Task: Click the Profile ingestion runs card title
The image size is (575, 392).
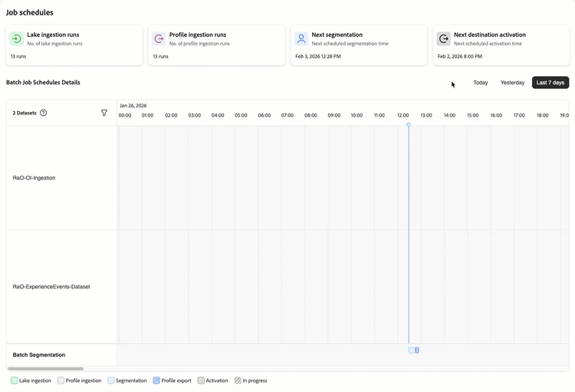Action: point(198,35)
